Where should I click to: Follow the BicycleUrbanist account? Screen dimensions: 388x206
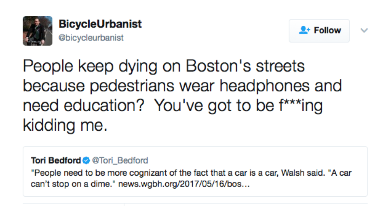coord(319,31)
